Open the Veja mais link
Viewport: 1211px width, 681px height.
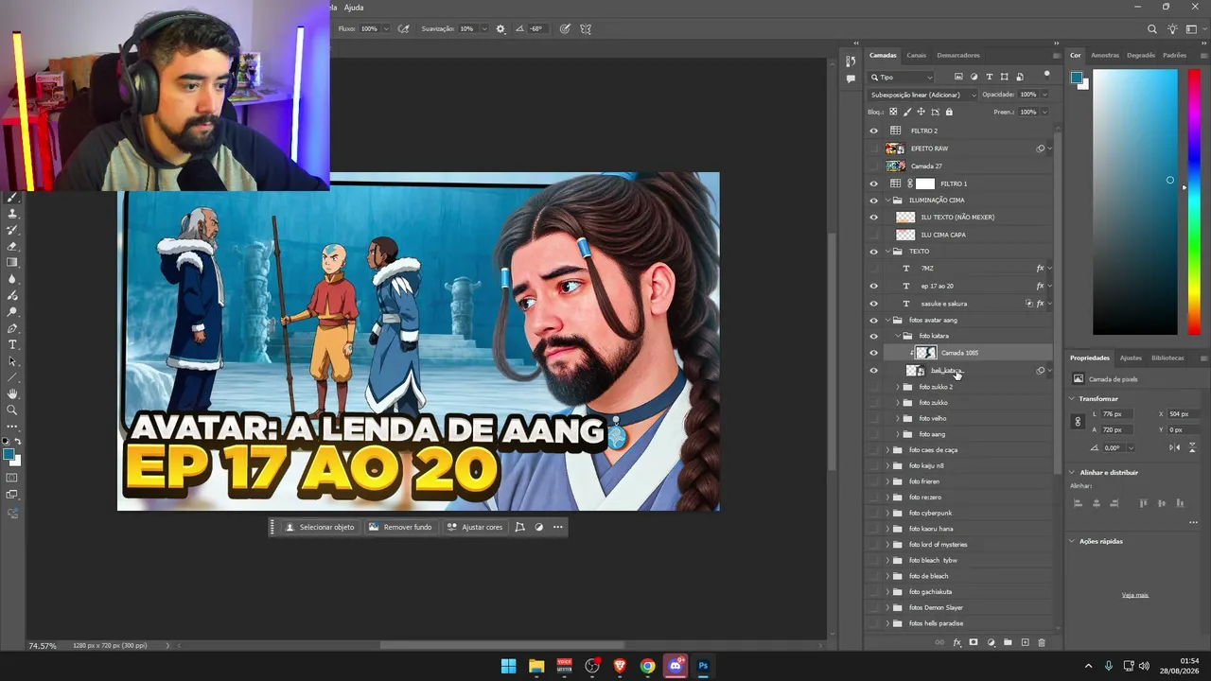pyautogui.click(x=1135, y=595)
